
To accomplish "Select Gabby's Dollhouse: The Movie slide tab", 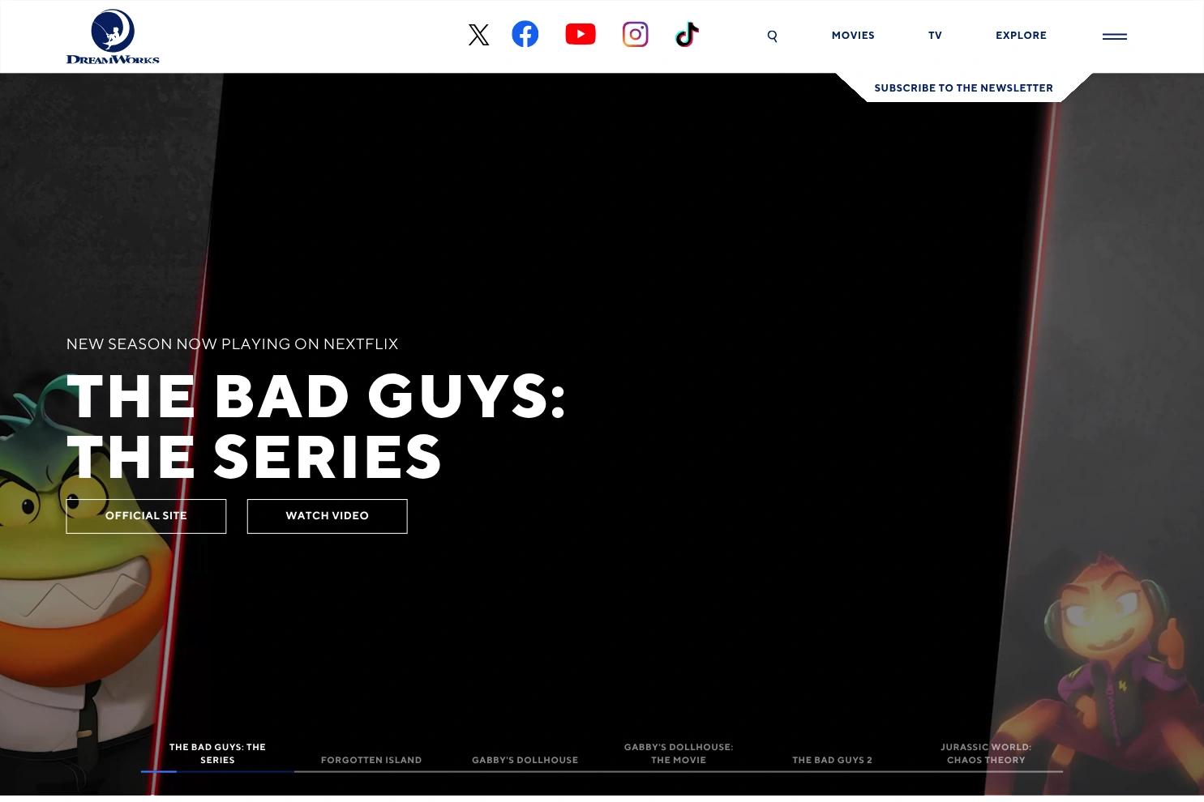I will click(679, 753).
